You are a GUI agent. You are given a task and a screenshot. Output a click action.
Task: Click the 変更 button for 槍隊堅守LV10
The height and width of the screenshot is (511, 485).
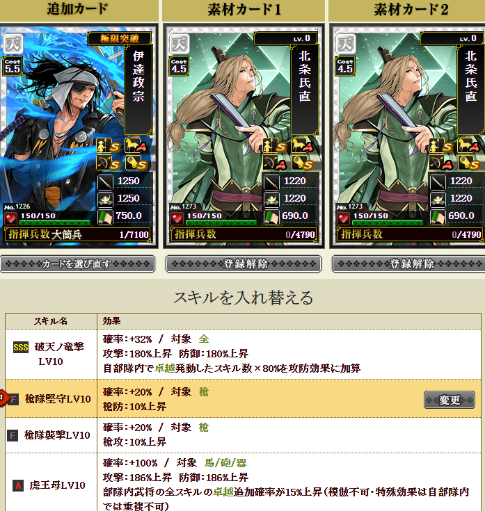[x=449, y=400]
